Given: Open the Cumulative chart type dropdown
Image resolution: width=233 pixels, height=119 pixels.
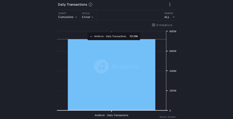Looking at the screenshot, I should (68, 17).
